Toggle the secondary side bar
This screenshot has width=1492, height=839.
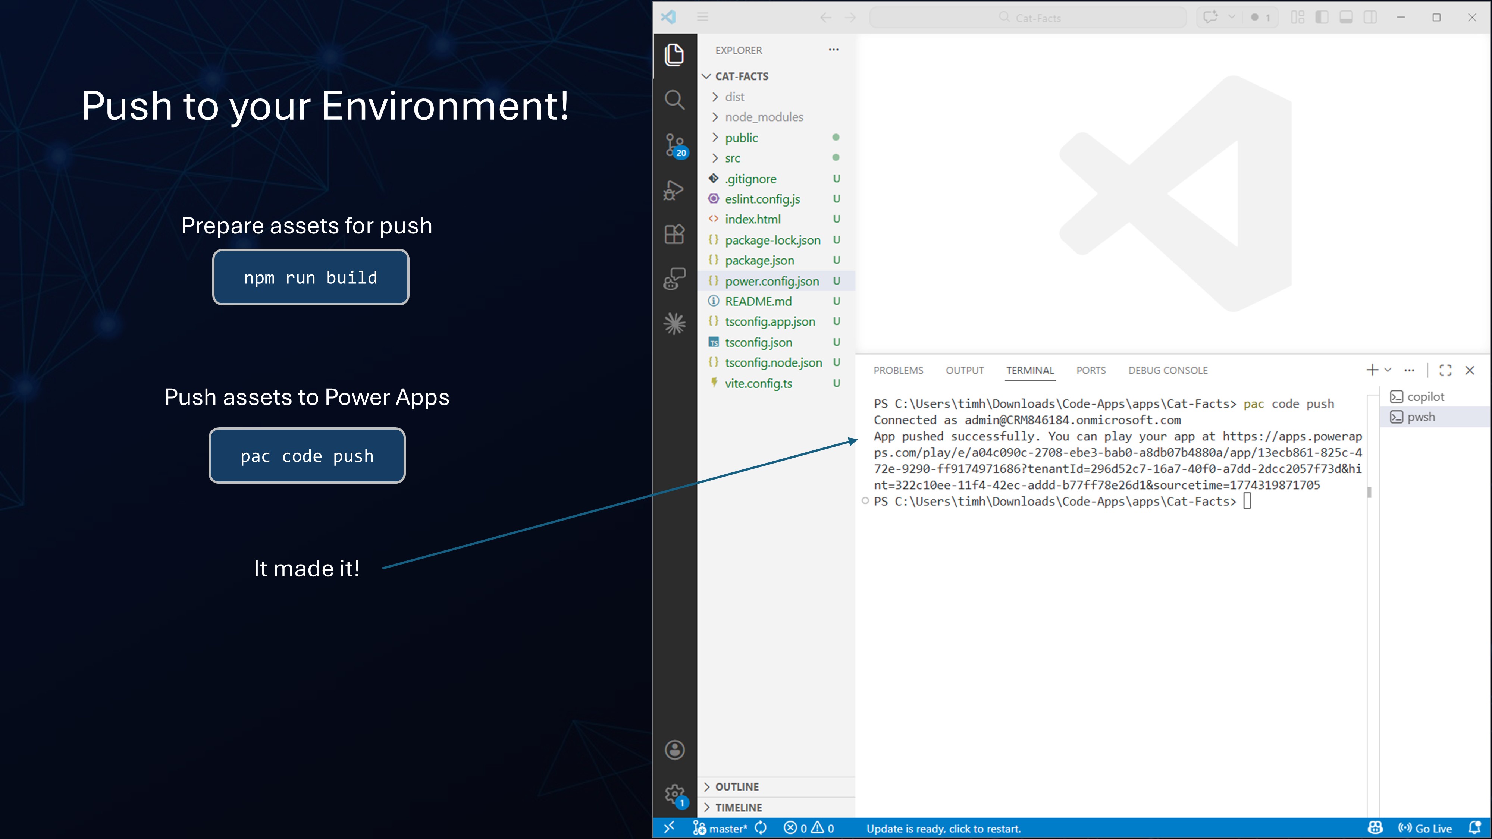1370,18
